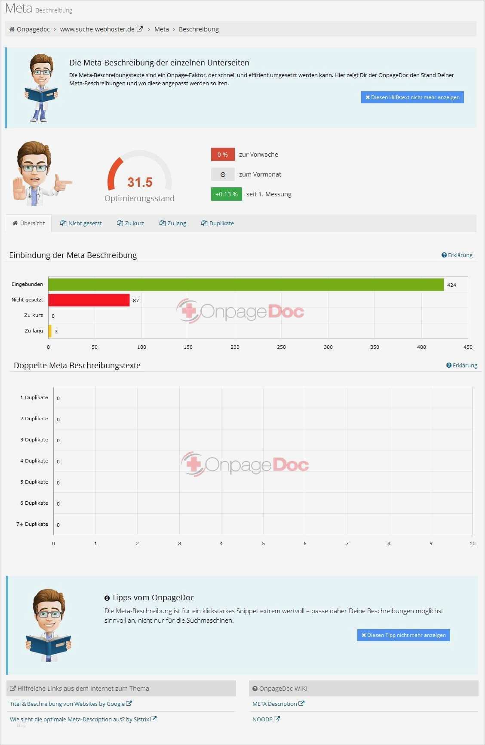Click the yellow Zu lang bar
This screenshot has height=745, width=485.
tap(50, 331)
